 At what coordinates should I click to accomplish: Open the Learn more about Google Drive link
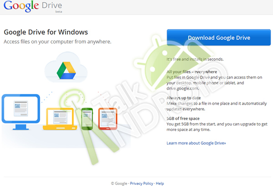click(196, 143)
